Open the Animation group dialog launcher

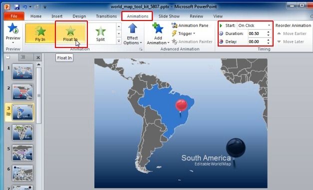coord(141,49)
